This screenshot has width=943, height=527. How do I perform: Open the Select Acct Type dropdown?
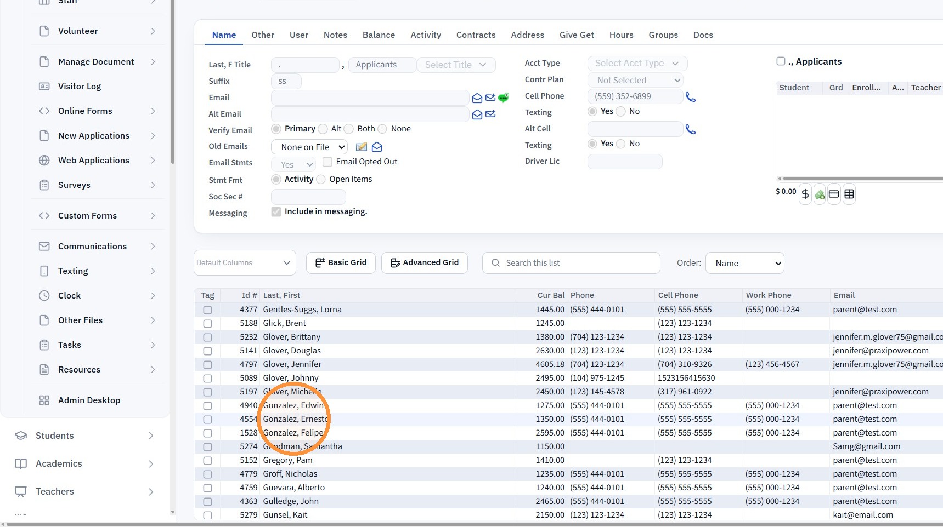pos(637,64)
